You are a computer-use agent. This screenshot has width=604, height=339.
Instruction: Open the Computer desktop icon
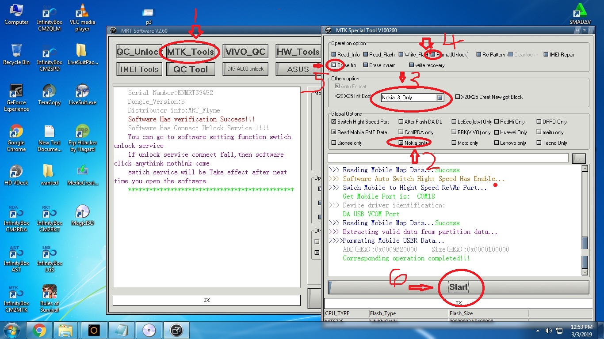16,14
